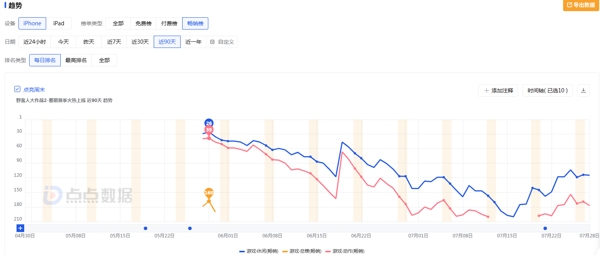This screenshot has width=600, height=255.
Task: Click the blue 26 rank marker pin
Action: point(209,123)
